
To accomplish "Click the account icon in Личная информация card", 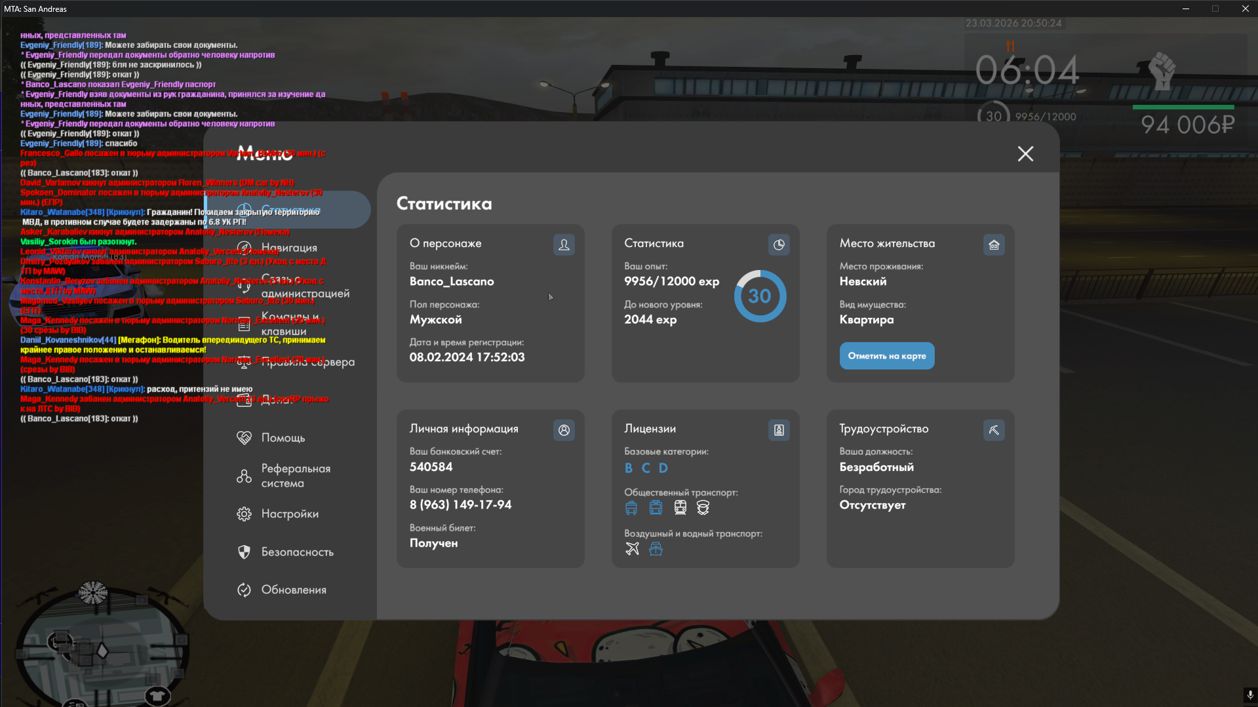I will click(564, 430).
